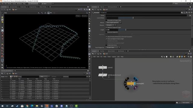This screenshot has width=193, height=108.
Task: Click the info icon in parameter pane header
Action: (189, 13)
